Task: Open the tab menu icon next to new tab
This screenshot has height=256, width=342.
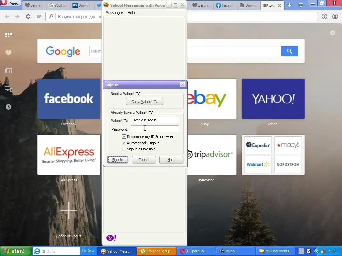Action: 301,5
